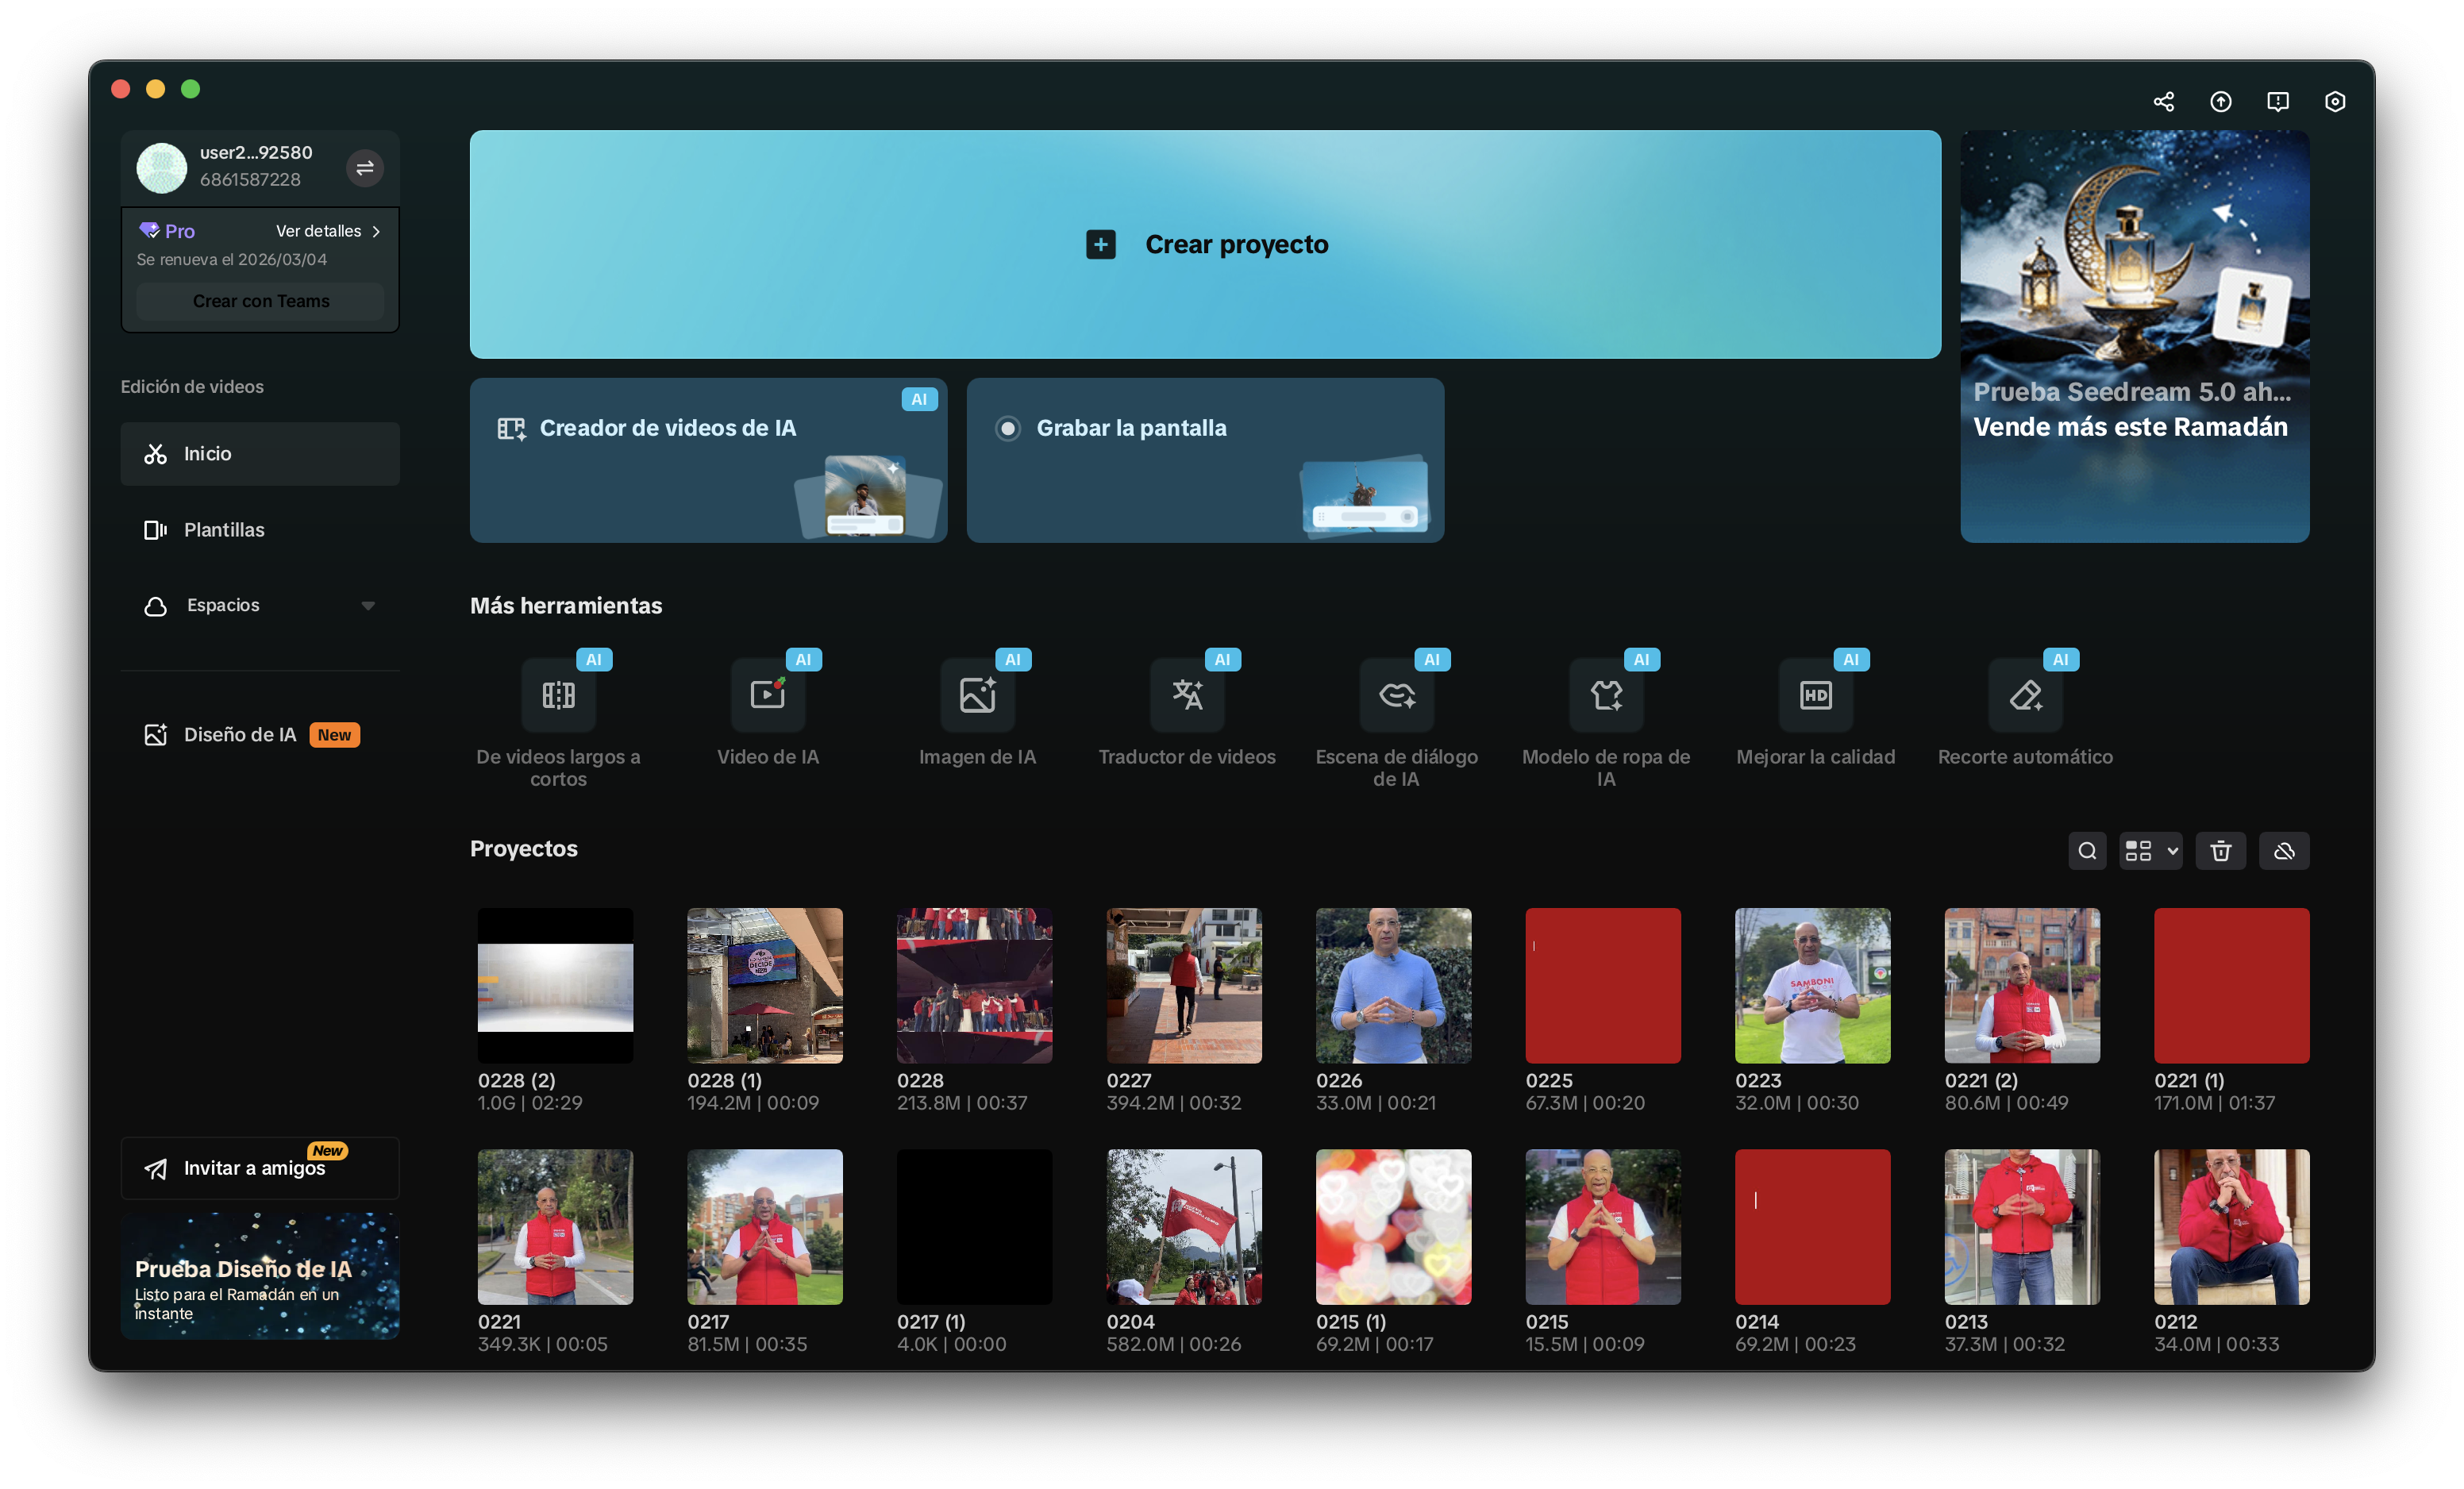The height and width of the screenshot is (1489, 2464).
Task: Open the feedback message icon
Action: click(2277, 102)
